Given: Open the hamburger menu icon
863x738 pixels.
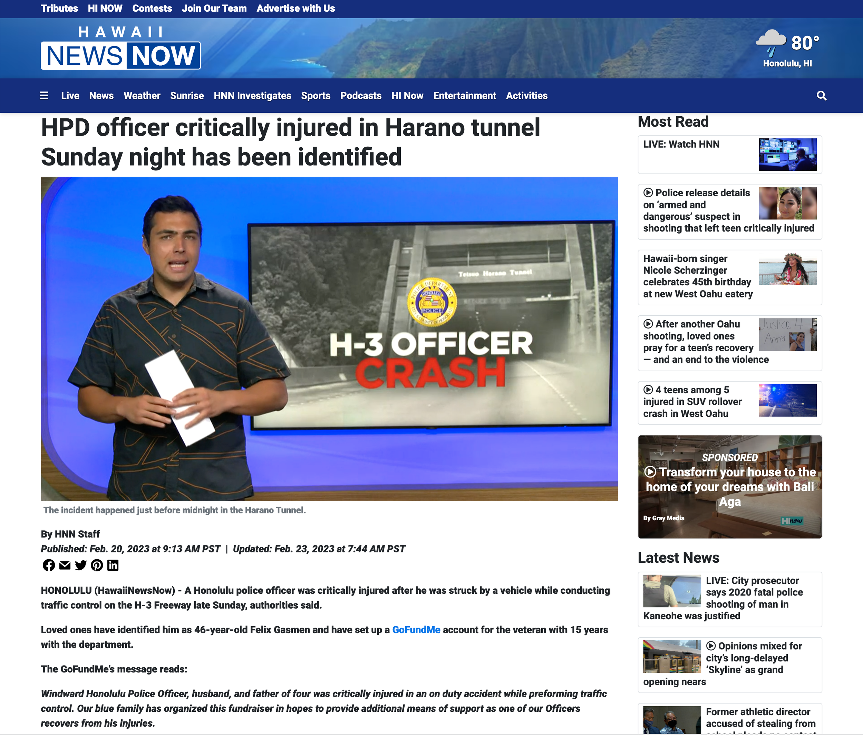Looking at the screenshot, I should pos(44,96).
